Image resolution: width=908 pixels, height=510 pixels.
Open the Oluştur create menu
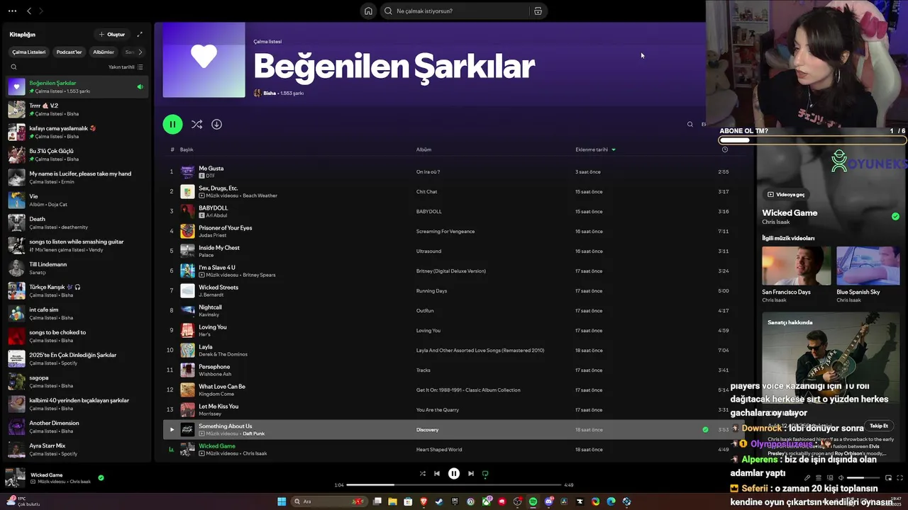click(112, 34)
